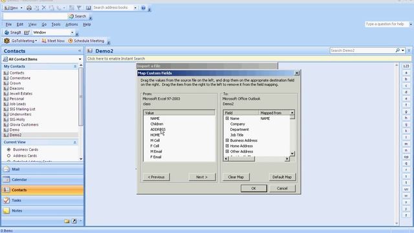Collapse the navigation pane with chevrons

80,50
